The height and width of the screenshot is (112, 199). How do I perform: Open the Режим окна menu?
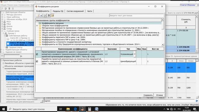point(12,5)
